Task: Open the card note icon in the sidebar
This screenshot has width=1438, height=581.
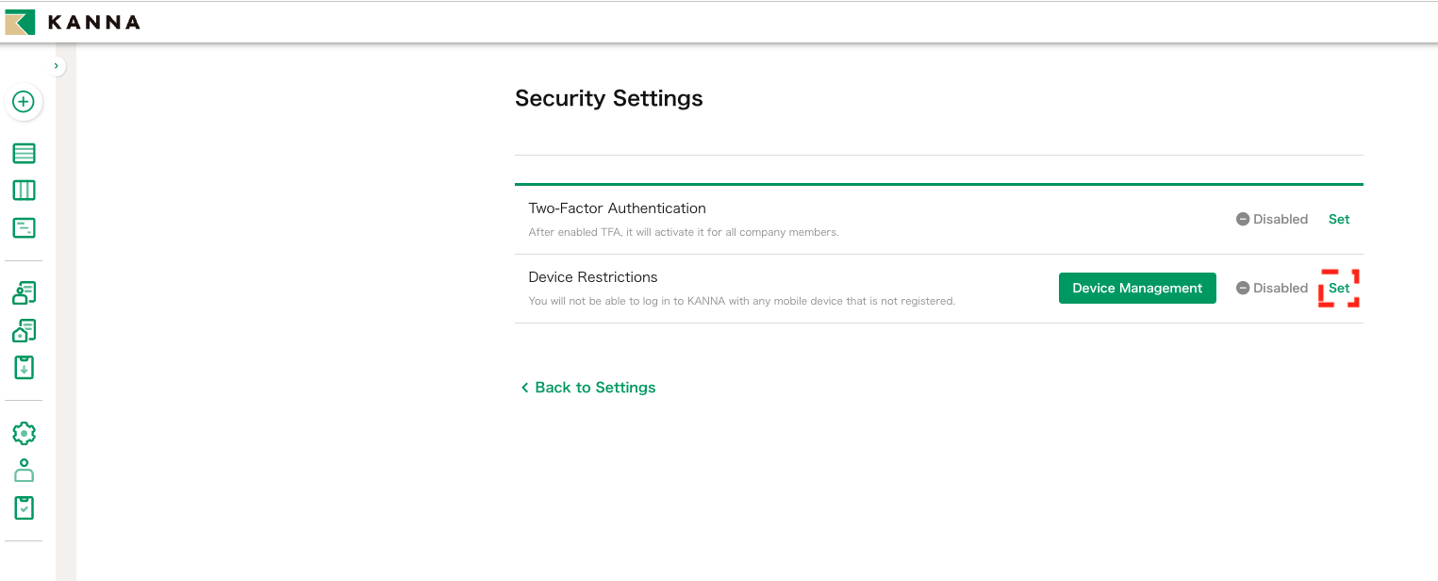Action: [x=24, y=227]
